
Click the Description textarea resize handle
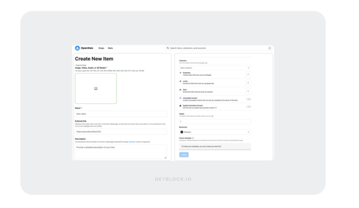coord(165,157)
